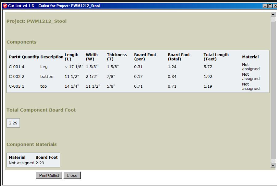The width and height of the screenshot is (277, 186).
Task: Click the Leg description cell
Action: [x=44, y=67]
